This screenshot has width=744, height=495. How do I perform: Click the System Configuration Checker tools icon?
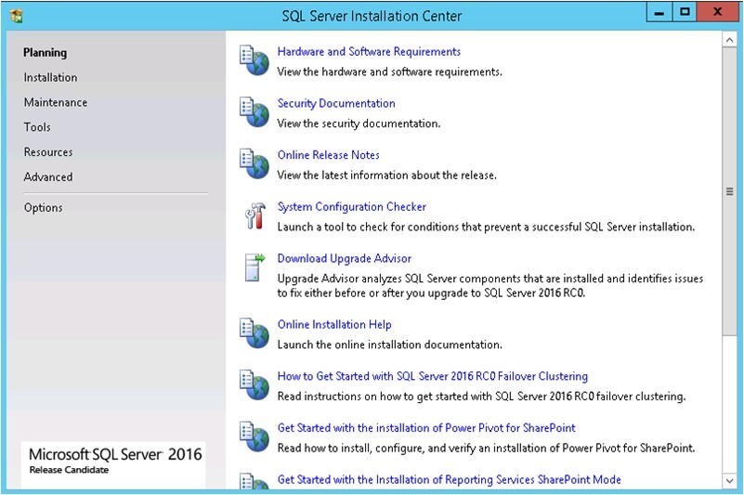(x=255, y=216)
